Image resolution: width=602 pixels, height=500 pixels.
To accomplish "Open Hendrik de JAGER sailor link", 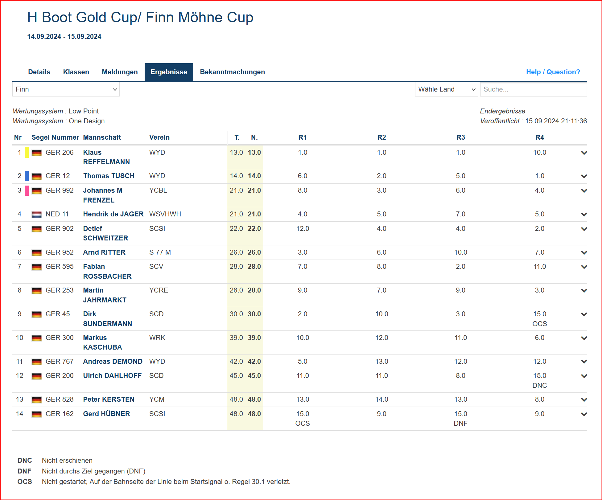I will point(113,214).
